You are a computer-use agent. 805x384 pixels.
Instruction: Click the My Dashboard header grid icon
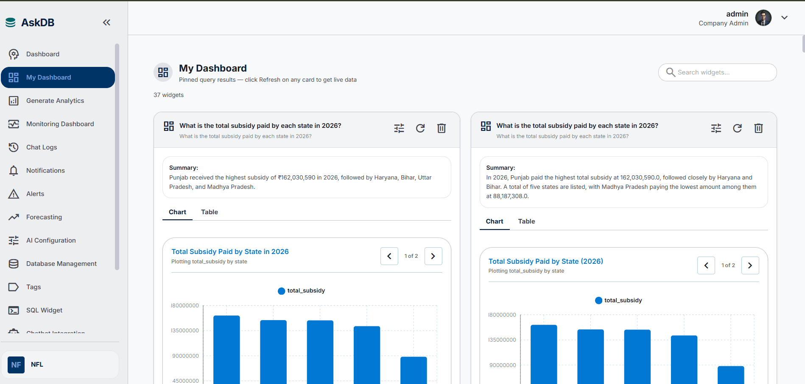pos(163,72)
